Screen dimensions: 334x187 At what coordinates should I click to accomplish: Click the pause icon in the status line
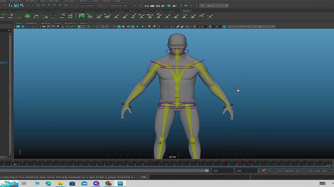[186, 5]
